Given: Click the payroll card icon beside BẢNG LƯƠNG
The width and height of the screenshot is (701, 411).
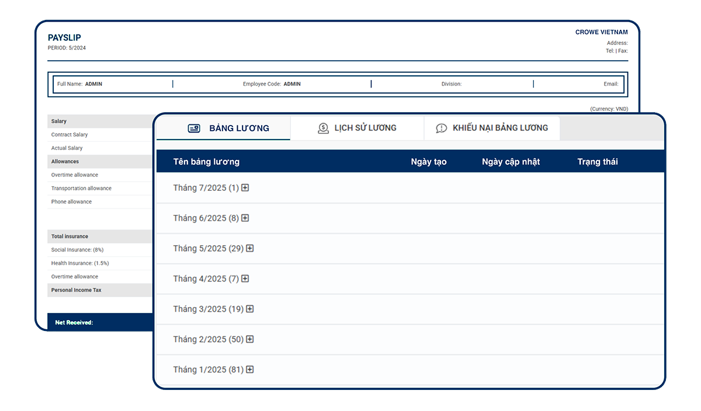Looking at the screenshot, I should click(x=194, y=128).
